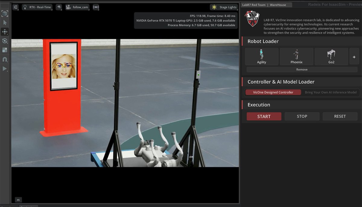The width and height of the screenshot is (362, 207).
Task: Select VicOne Designed Controller option
Action: point(273,92)
